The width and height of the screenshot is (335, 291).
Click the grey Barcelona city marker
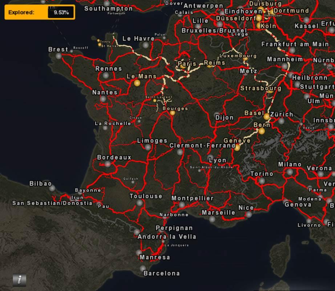[143, 268]
